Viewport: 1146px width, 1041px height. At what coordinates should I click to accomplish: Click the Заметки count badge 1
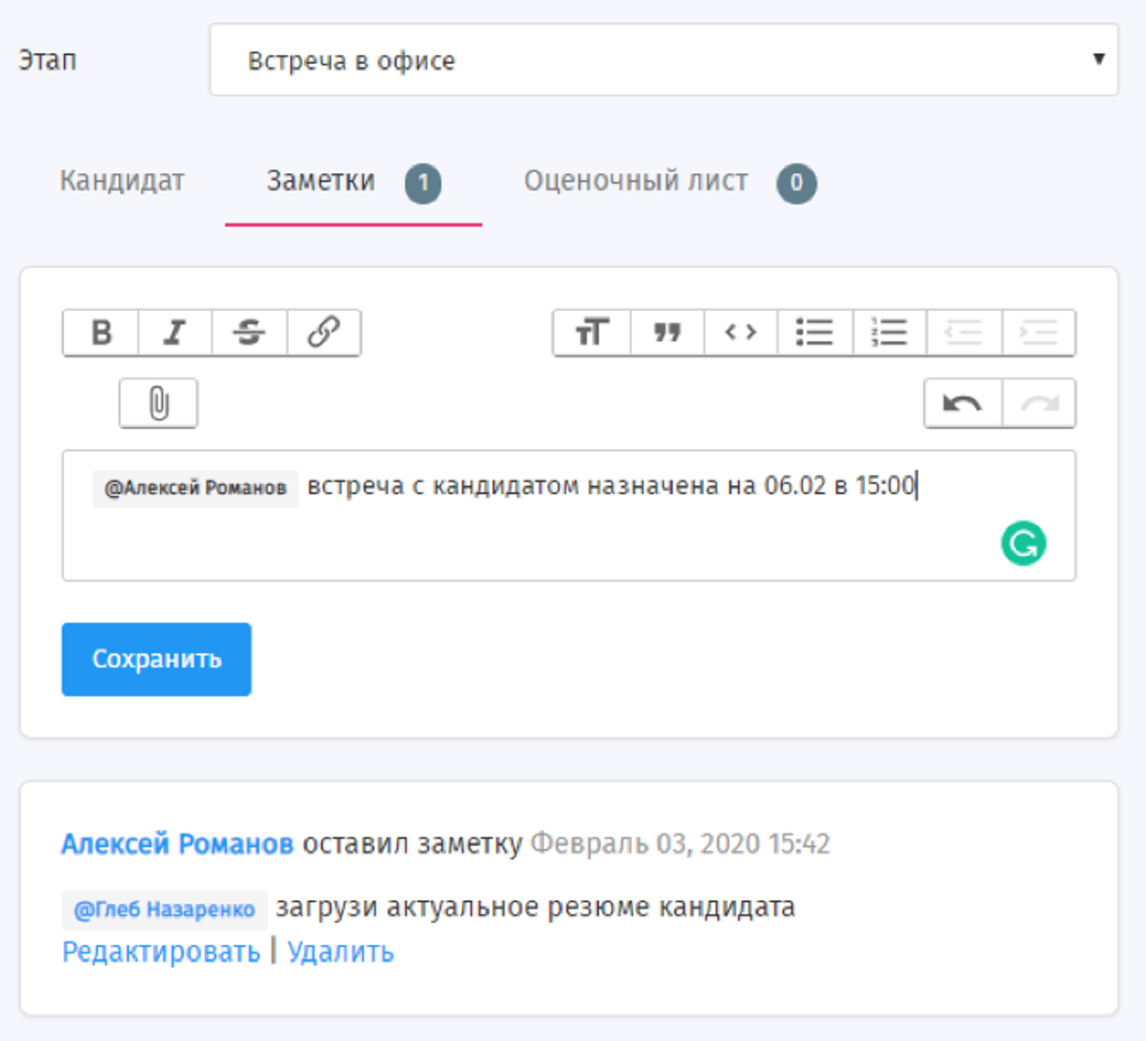(x=423, y=183)
